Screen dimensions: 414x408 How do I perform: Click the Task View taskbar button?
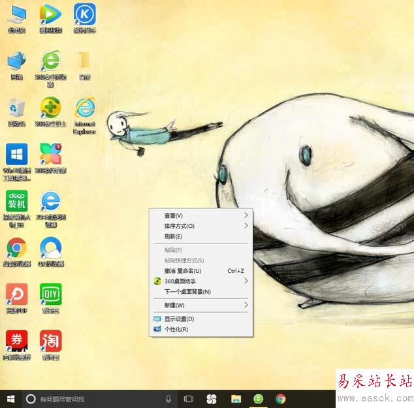click(x=189, y=398)
